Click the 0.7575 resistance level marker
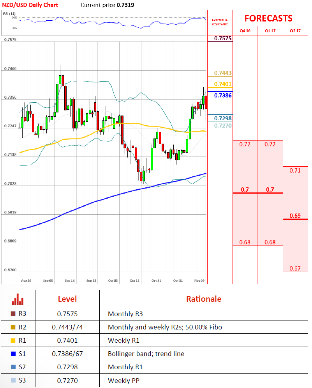The image size is (312, 388). tap(223, 38)
